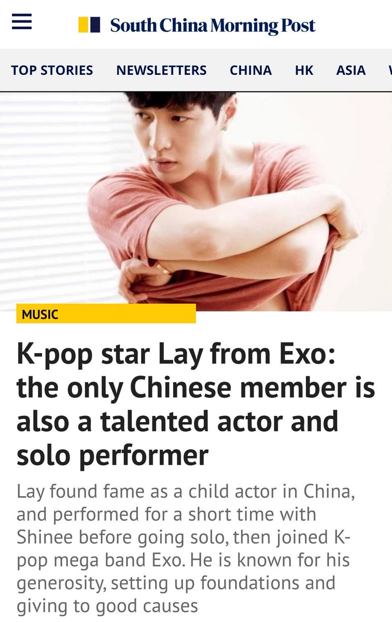The width and height of the screenshot is (392, 623).
Task: Tap the dark blue square in the logo
Action: tap(95, 25)
